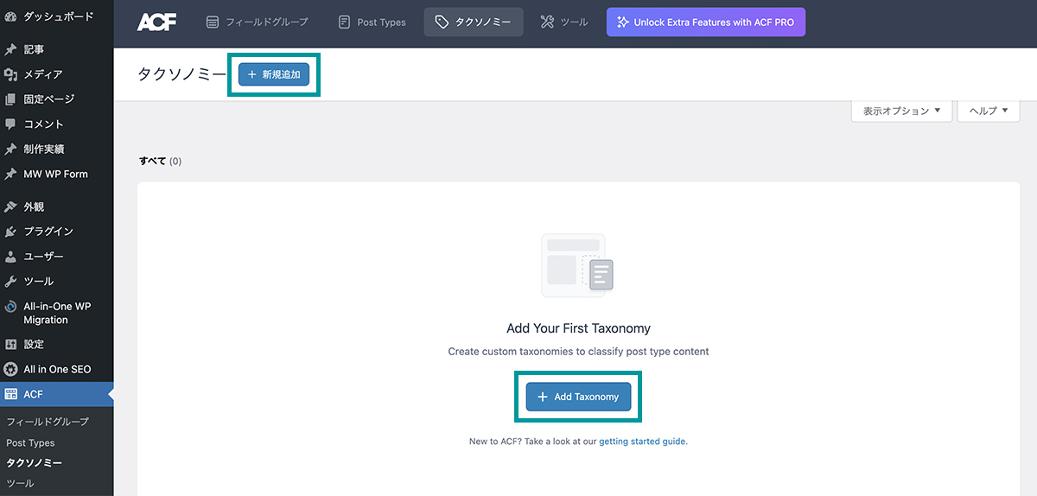Click the Media (メディア) icon in sidebar
The height and width of the screenshot is (496, 1037).
tap(10, 74)
